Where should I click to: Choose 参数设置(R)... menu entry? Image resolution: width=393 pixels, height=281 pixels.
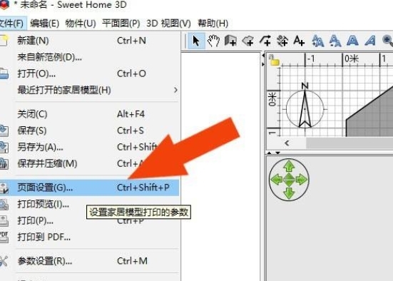[x=89, y=261]
